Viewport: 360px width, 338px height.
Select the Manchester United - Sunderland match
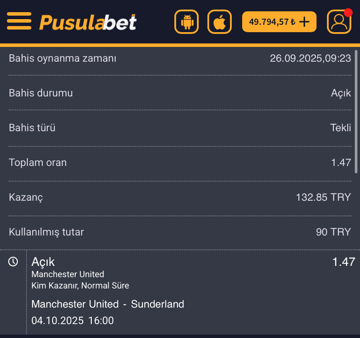click(108, 304)
